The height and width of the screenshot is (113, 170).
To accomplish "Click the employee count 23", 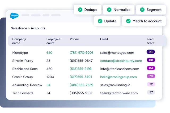I will coord(48,61).
